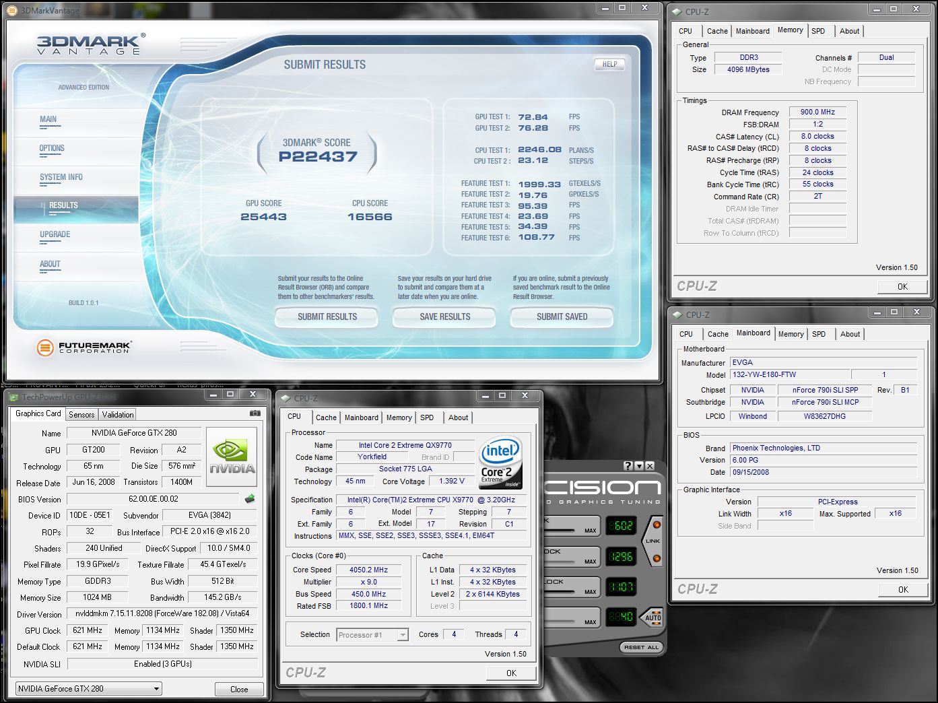
Task: Click the title bar icon of the CPU-Z window on the CPU tab
Action: pos(286,398)
